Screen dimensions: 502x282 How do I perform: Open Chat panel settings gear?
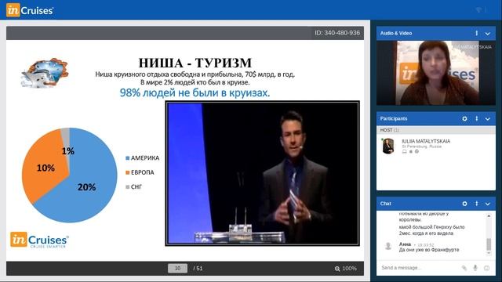tap(464, 204)
